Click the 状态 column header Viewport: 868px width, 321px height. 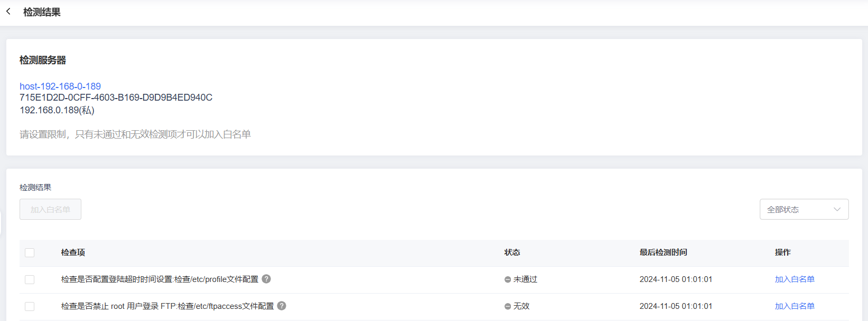point(512,252)
